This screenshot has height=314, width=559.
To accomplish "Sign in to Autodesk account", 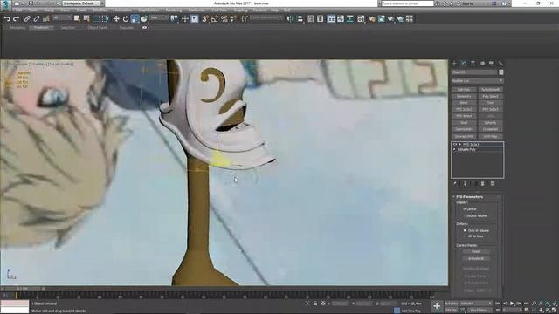I will pos(466,3).
